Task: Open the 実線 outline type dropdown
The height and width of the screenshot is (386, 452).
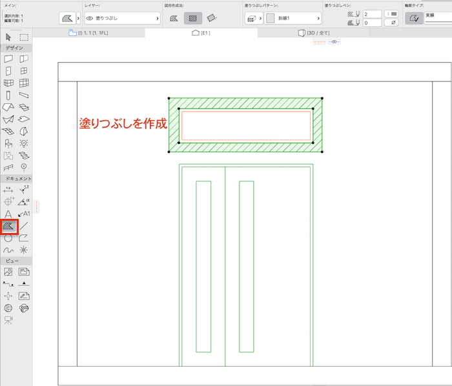Action: tap(437, 16)
